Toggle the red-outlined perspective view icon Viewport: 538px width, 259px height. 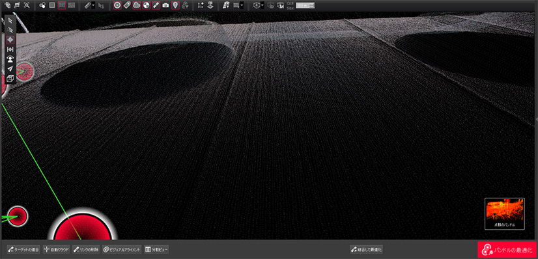coord(62,5)
